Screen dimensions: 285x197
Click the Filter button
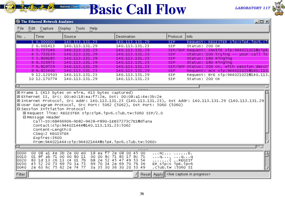pos(21,174)
